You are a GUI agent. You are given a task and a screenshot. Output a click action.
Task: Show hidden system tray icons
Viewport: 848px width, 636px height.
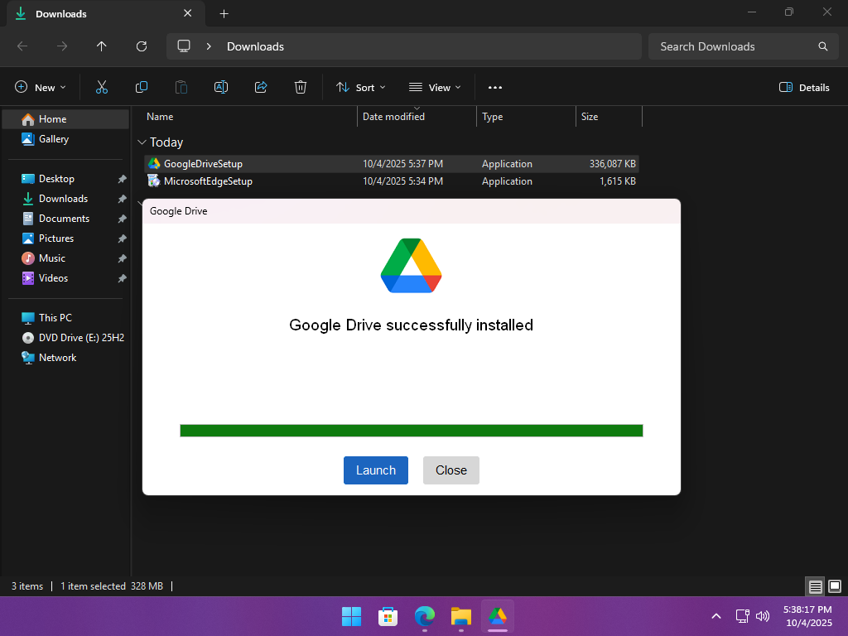point(716,616)
